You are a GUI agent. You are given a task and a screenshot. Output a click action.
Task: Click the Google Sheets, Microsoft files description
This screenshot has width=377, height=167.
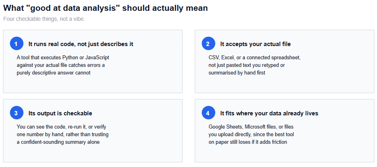[251, 135]
